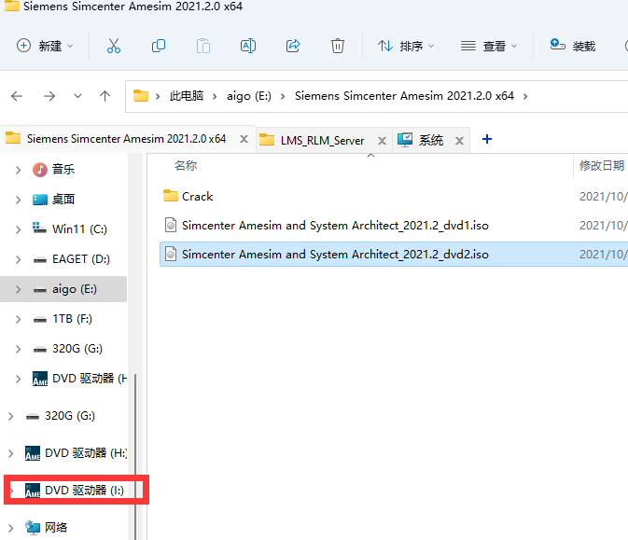Go back with the left arrow
The image size is (628, 540).
[17, 96]
